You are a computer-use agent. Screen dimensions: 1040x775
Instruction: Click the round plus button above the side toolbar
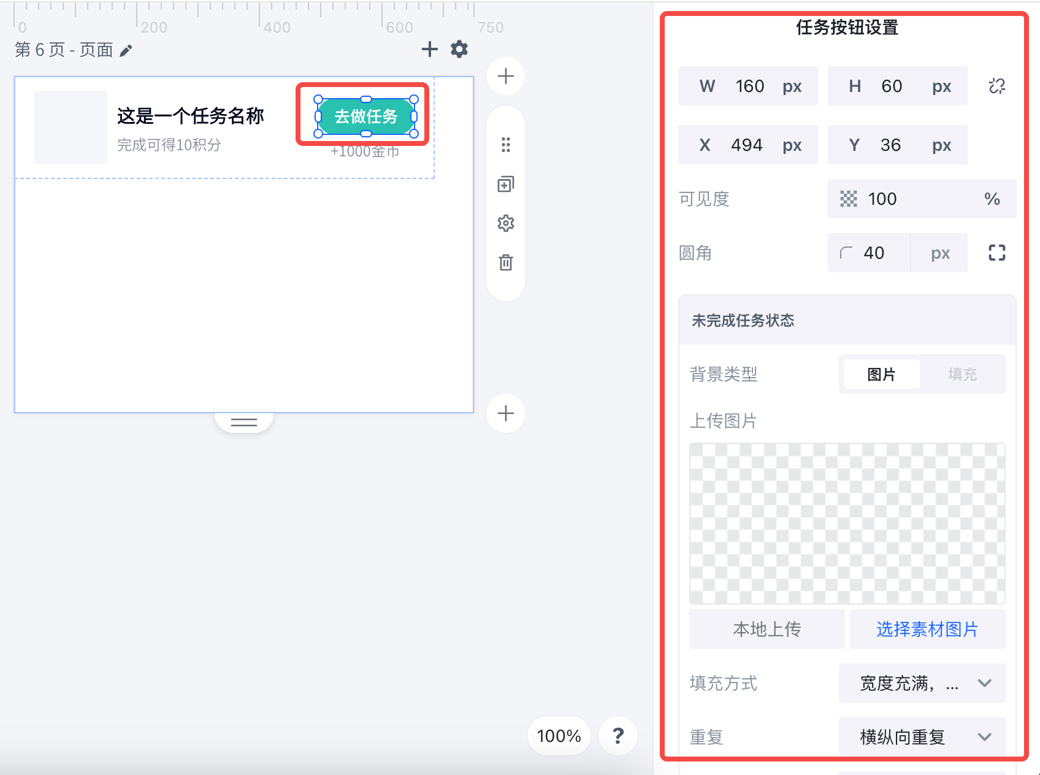(x=506, y=76)
